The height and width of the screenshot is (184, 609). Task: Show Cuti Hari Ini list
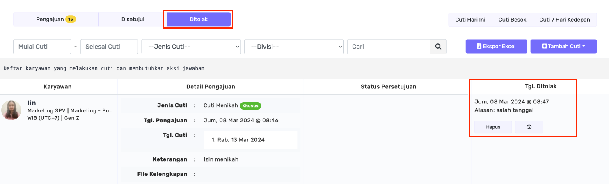tap(470, 20)
